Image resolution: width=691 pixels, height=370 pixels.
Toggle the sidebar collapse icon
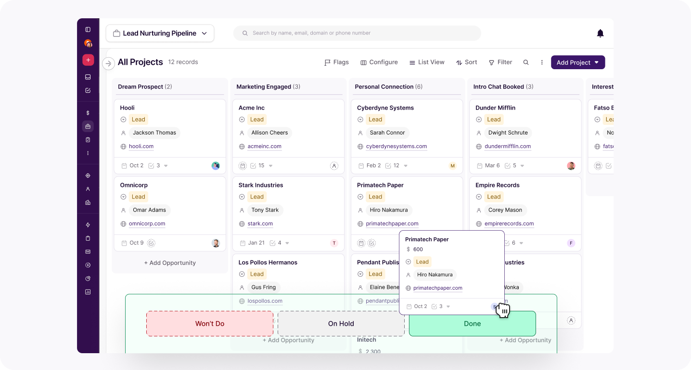pyautogui.click(x=88, y=29)
